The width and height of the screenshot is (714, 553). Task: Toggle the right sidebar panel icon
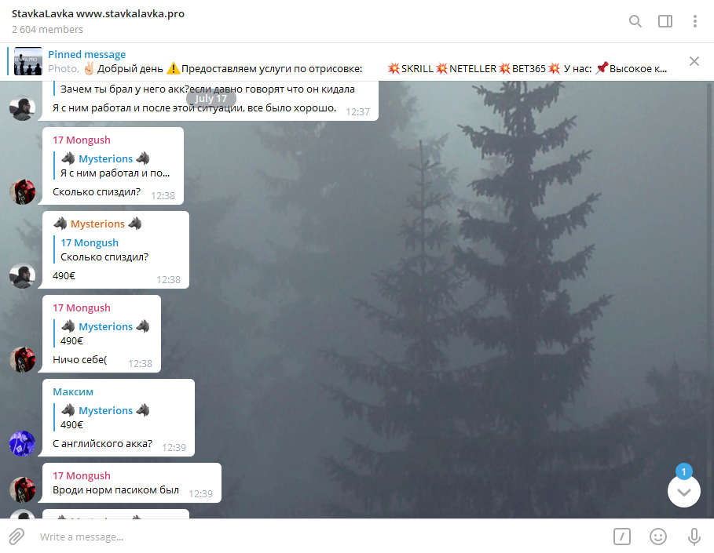[665, 21]
